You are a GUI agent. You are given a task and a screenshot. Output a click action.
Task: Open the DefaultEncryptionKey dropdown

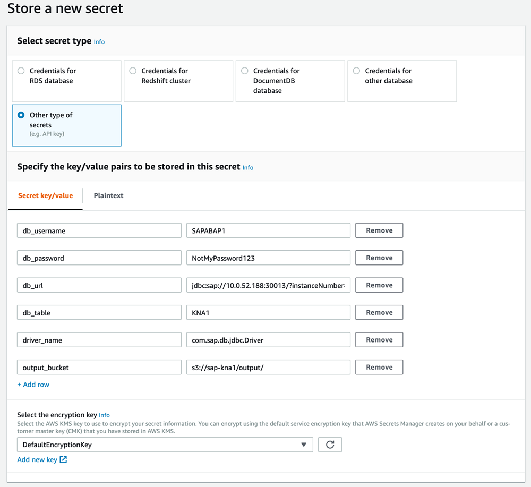coord(165,445)
